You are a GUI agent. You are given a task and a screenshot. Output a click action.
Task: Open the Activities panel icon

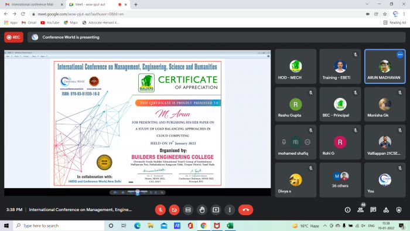pyautogui.click(x=386, y=210)
